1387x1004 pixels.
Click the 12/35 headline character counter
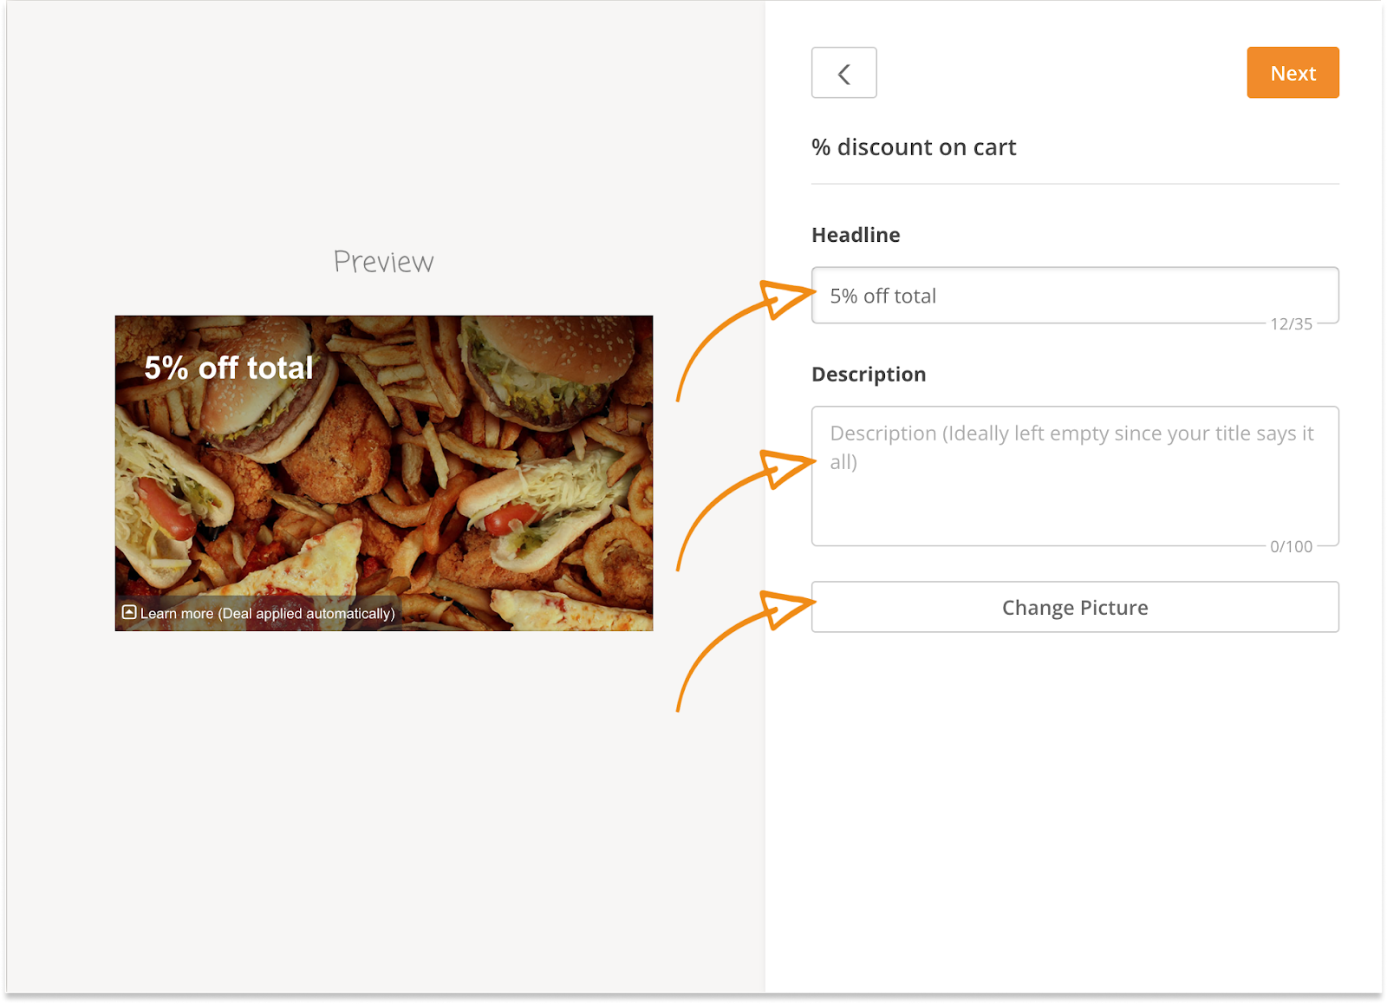pos(1291,324)
